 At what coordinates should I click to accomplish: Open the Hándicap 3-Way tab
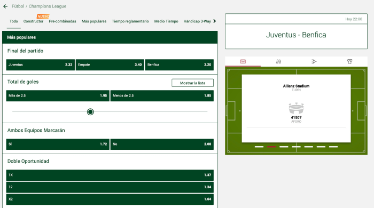click(x=197, y=21)
